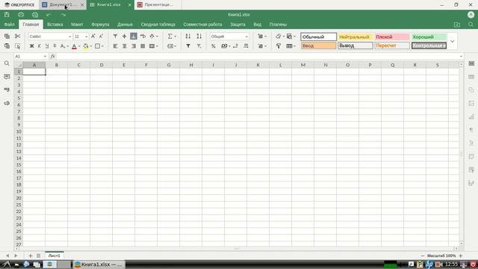The height and width of the screenshot is (269, 478).
Task: Copy style with paintbrush icon
Action: coord(279,46)
